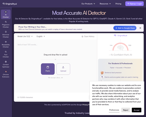Open the AI Checker sidebar tool
The image size is (146, 117).
pyautogui.click(x=6, y=14)
